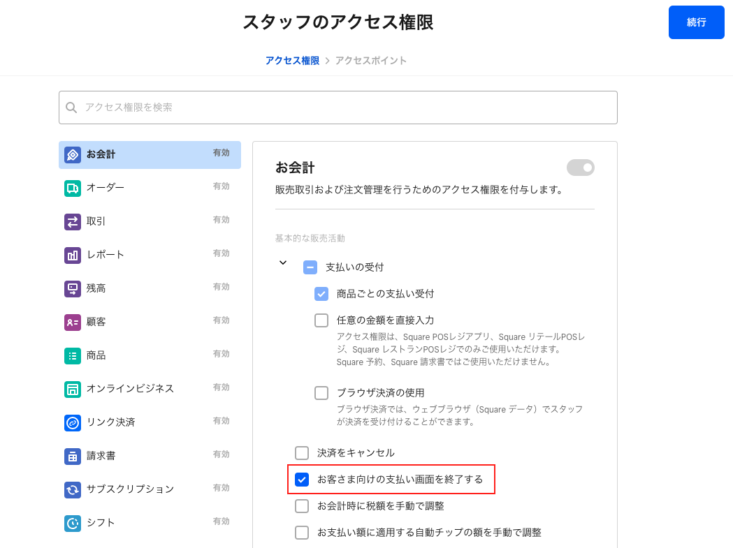This screenshot has width=733, height=548.
Task: Click the 請求書 invoice icon
Action: click(x=73, y=457)
